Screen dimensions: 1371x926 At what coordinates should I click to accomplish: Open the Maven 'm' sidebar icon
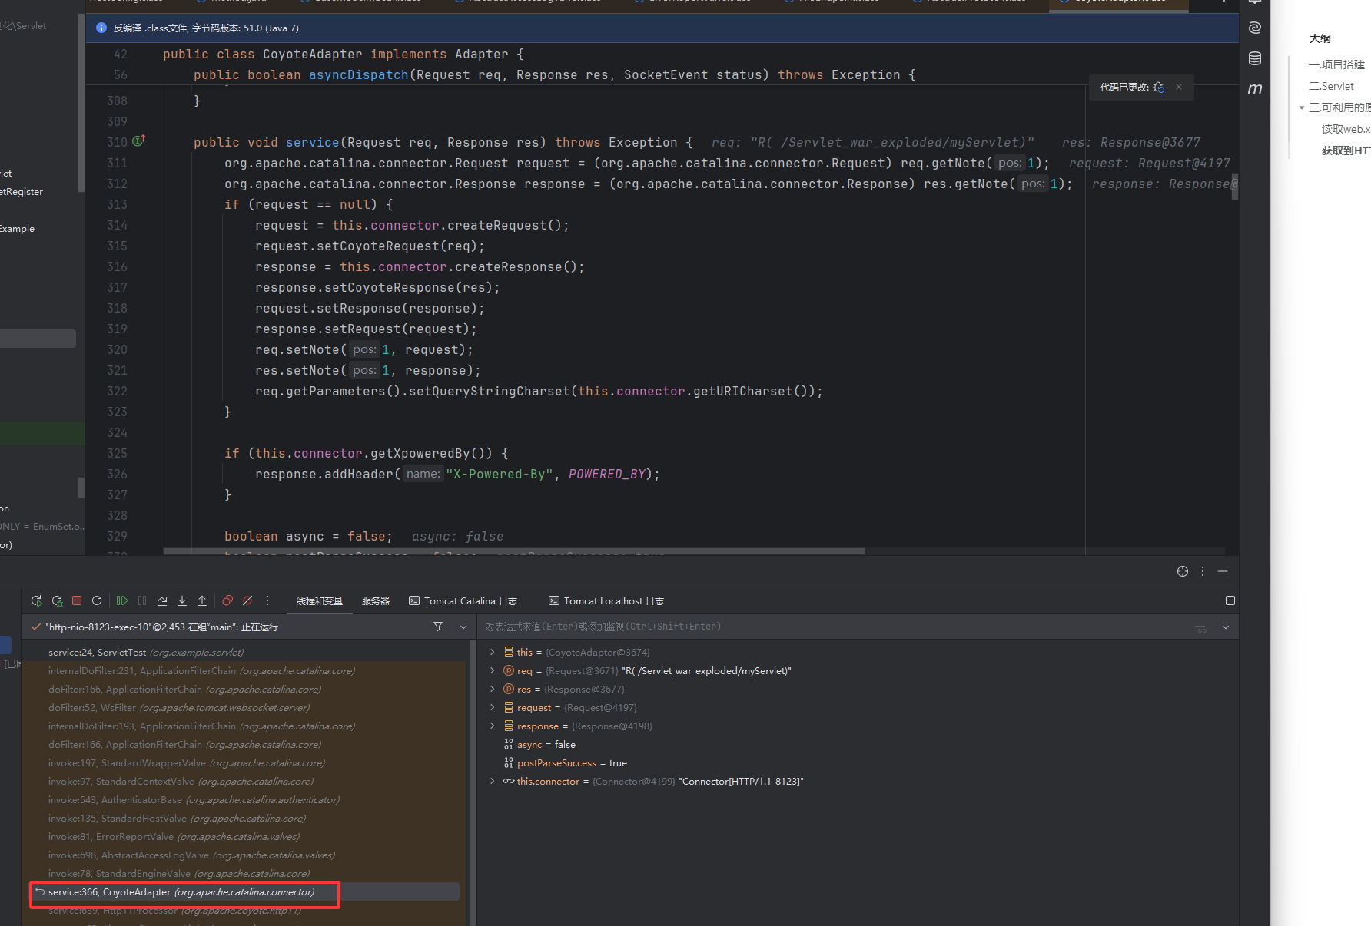1255,89
